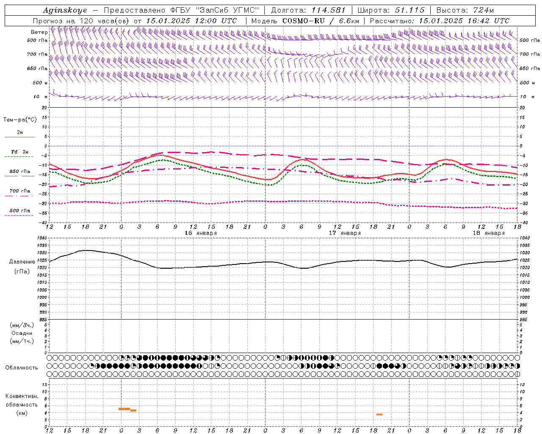This screenshot has width=542, height=434.
Task: Click the 'Модель COSMO-RU / 6.6км' label
Action: click(x=305, y=21)
